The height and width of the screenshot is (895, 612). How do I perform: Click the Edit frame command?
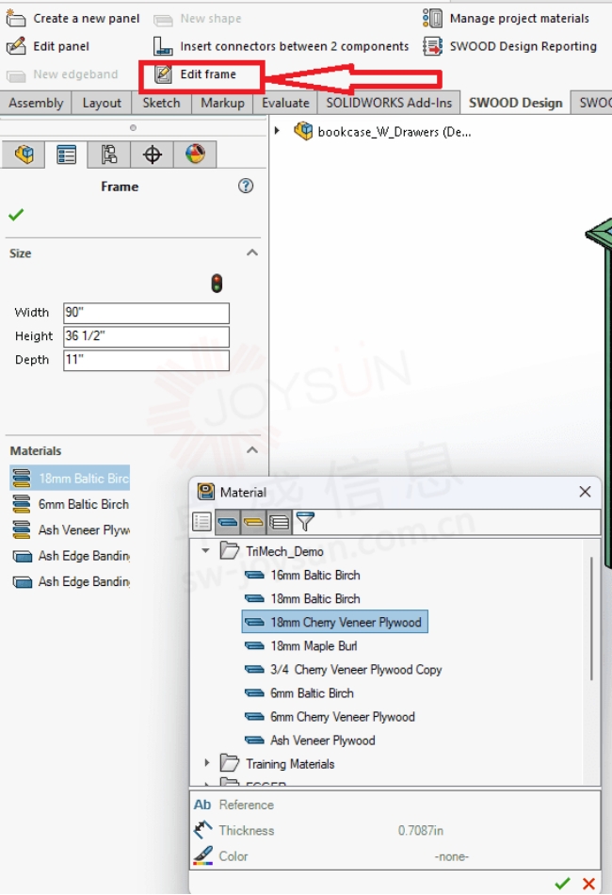point(196,74)
